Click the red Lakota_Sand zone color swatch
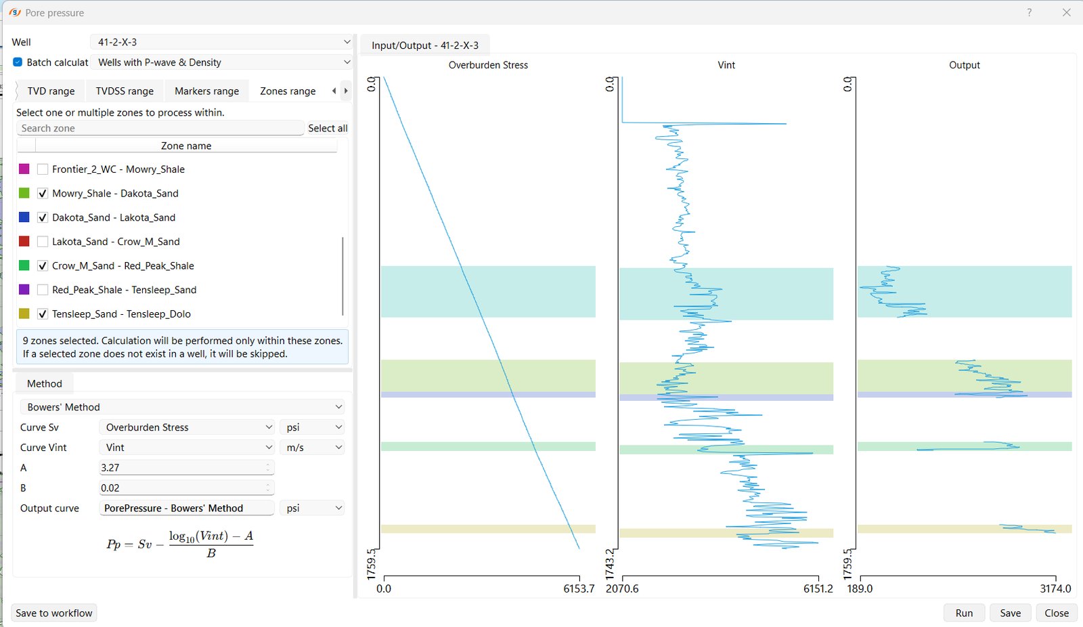1083x627 pixels. click(24, 242)
